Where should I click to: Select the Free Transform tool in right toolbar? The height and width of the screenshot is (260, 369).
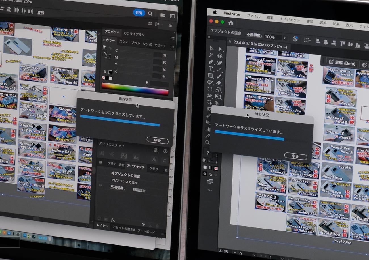218,97
